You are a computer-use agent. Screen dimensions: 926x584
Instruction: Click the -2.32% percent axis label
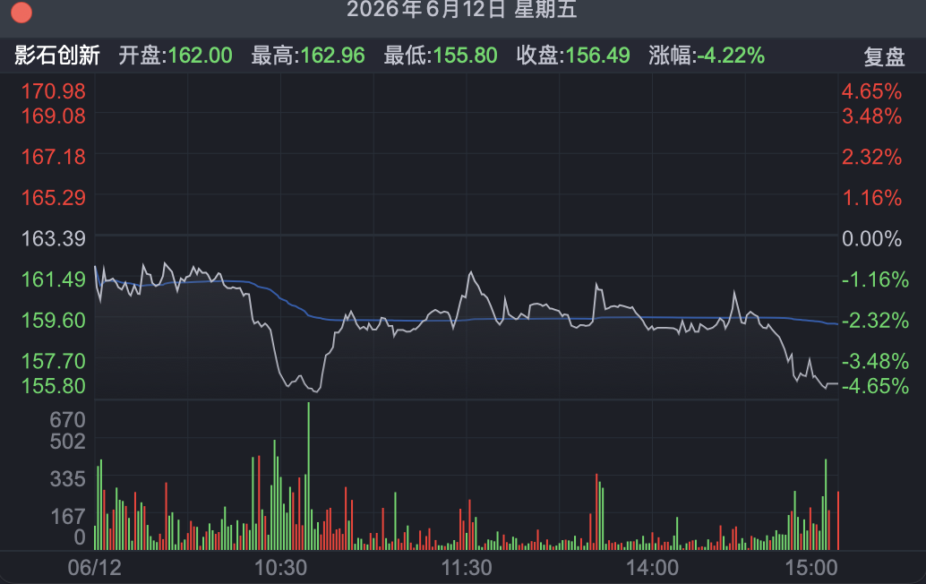click(875, 320)
